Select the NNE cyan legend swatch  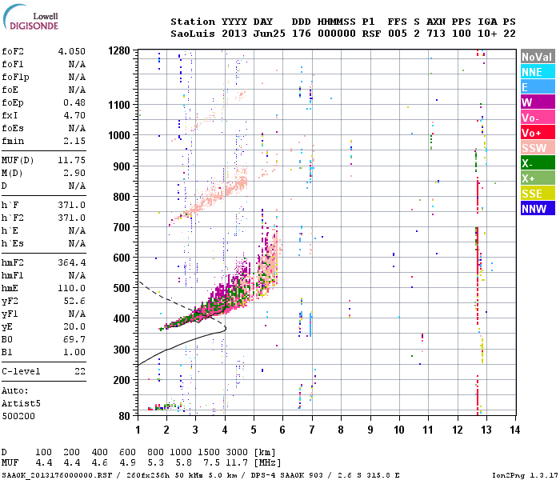tap(538, 72)
